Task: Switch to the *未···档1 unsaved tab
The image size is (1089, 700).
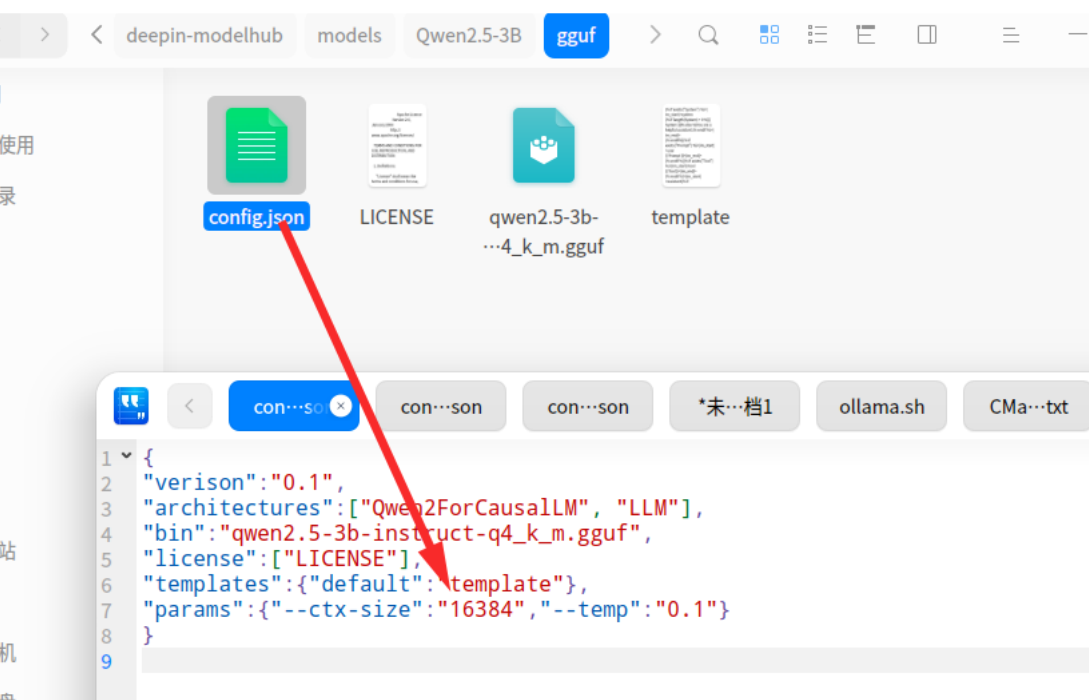Action: point(734,406)
